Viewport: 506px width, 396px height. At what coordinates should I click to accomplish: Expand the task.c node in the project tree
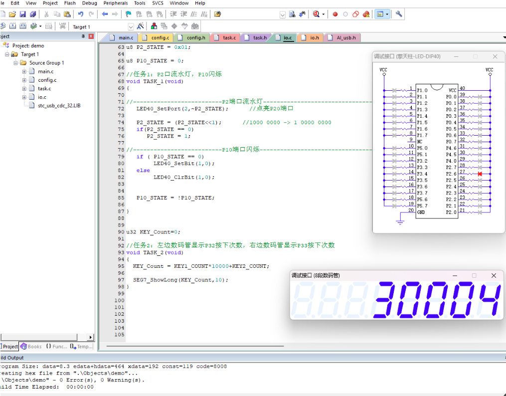coord(24,88)
